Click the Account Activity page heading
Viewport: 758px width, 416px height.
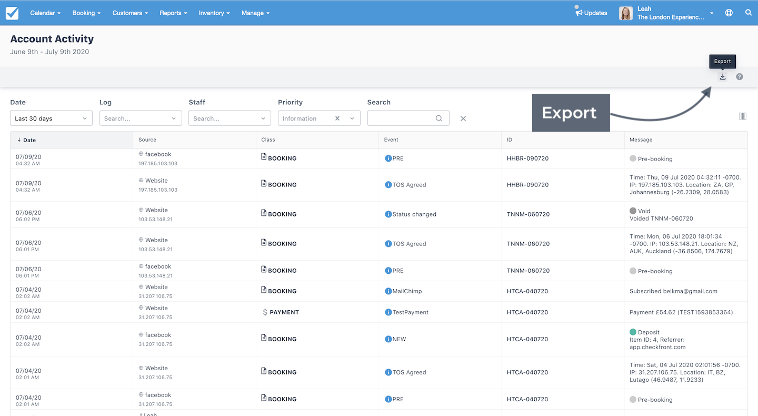click(x=52, y=39)
